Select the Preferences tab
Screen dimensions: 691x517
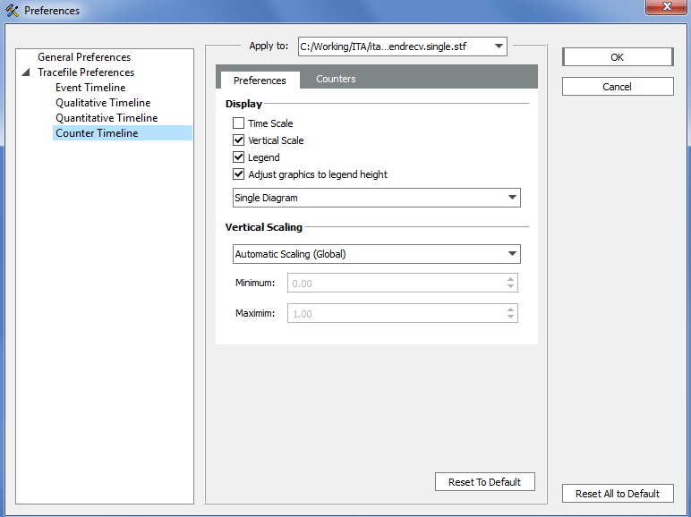click(260, 81)
